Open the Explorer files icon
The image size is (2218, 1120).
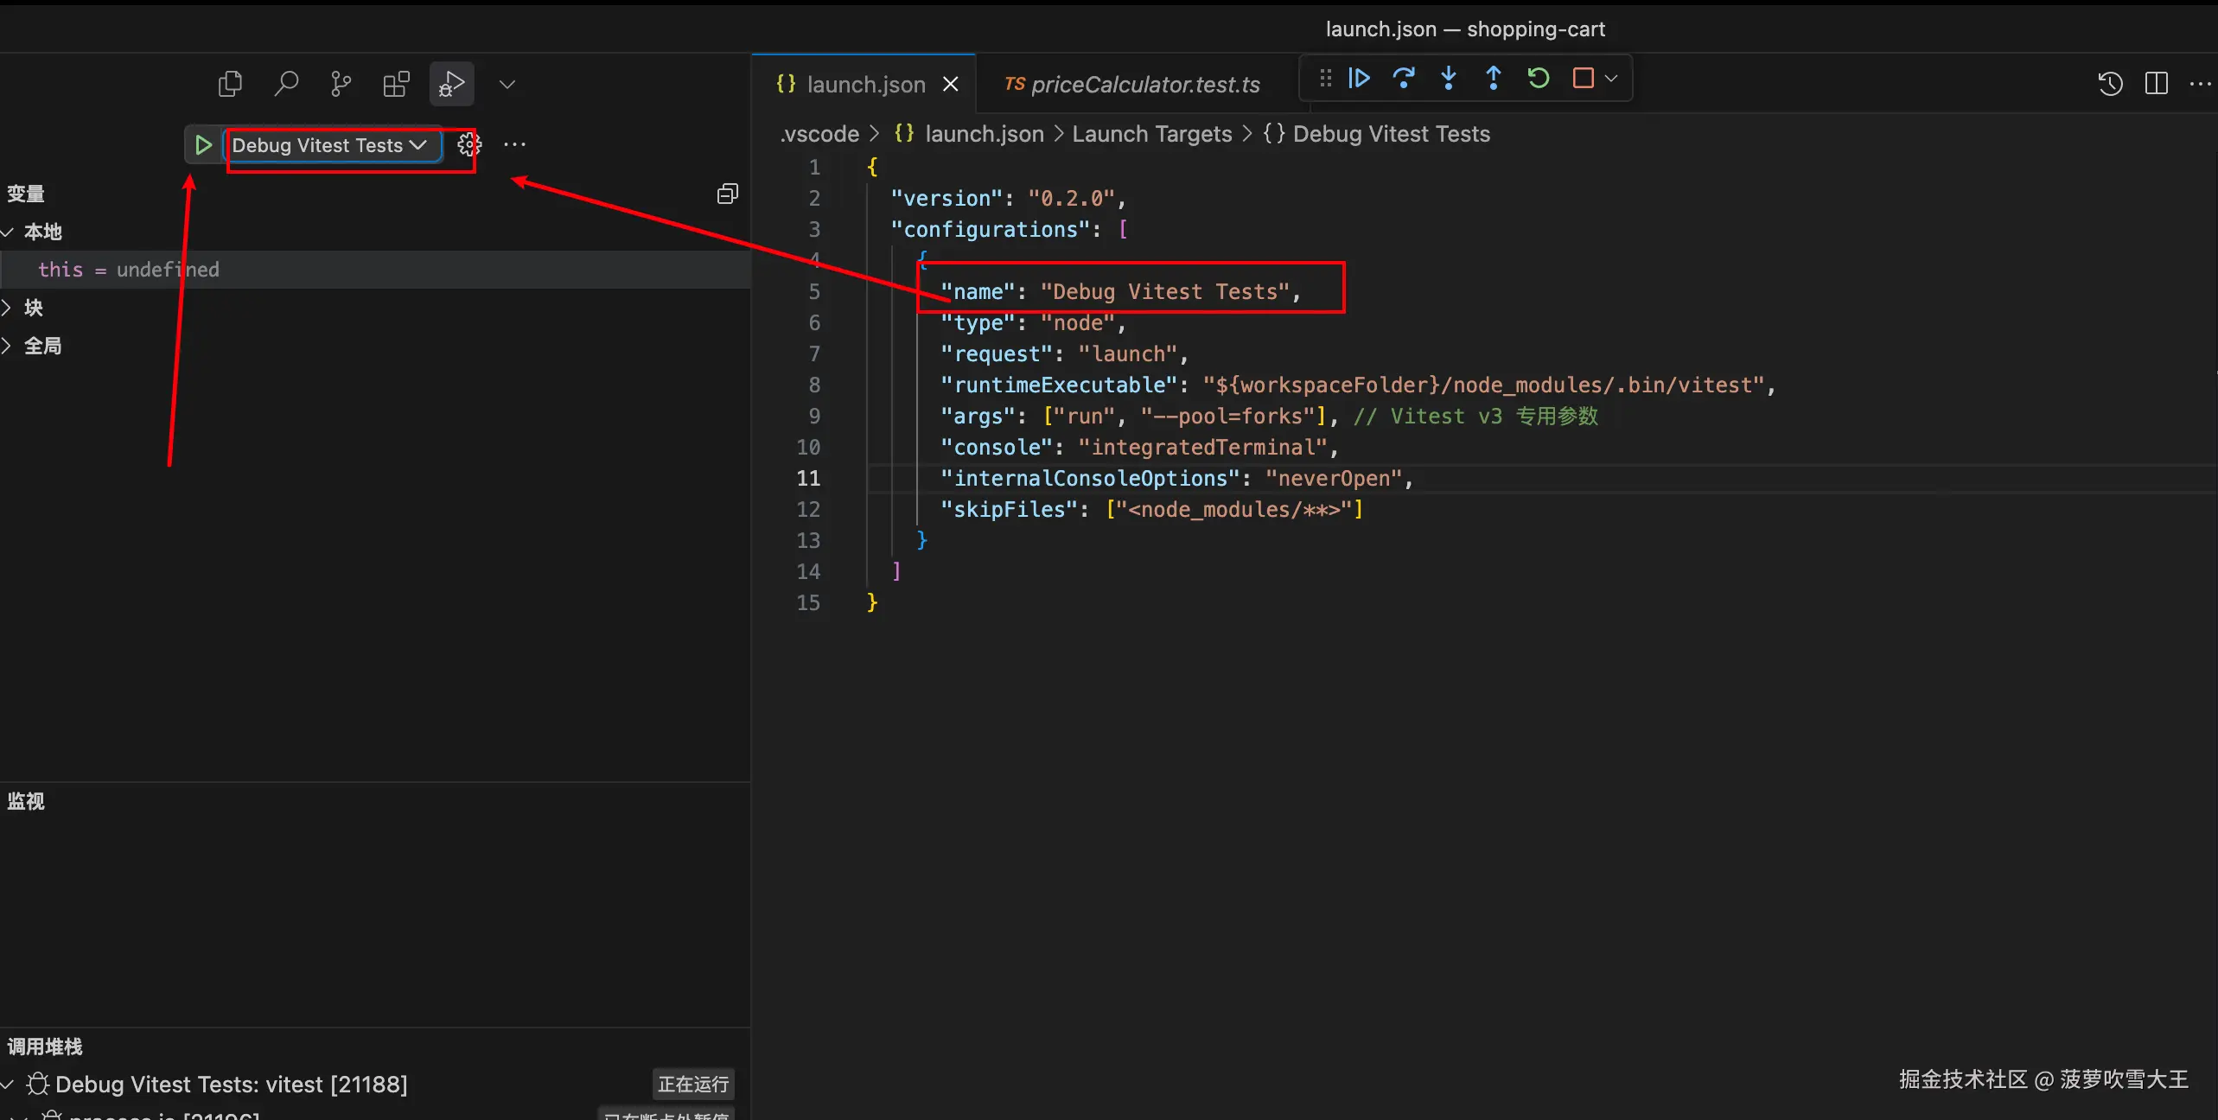tap(230, 84)
